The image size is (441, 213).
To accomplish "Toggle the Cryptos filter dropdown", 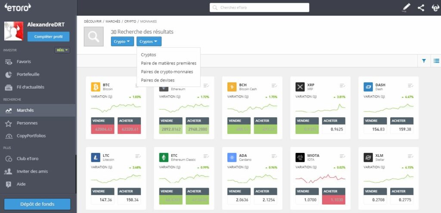I will click(149, 42).
